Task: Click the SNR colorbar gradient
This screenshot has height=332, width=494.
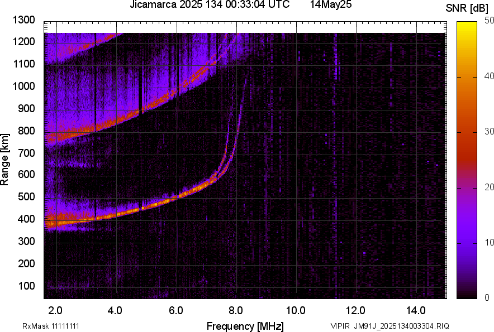Action: (x=467, y=160)
